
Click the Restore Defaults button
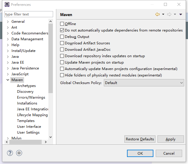(x=140, y=139)
